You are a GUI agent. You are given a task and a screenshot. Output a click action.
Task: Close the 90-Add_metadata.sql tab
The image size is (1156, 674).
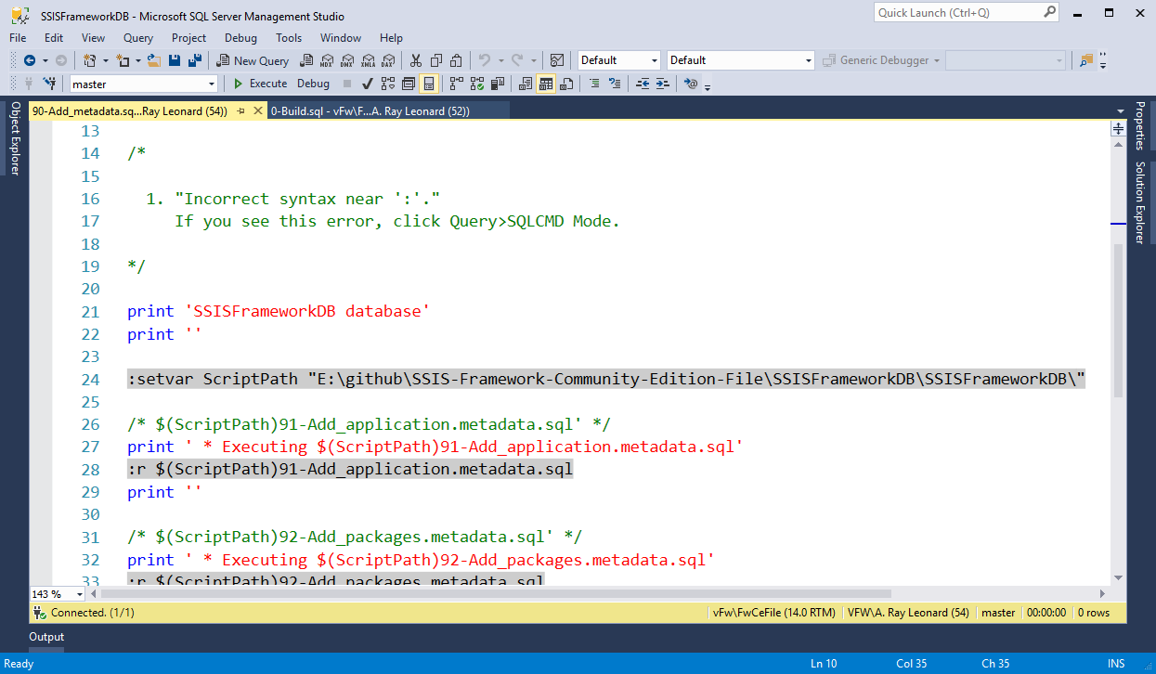(x=258, y=110)
